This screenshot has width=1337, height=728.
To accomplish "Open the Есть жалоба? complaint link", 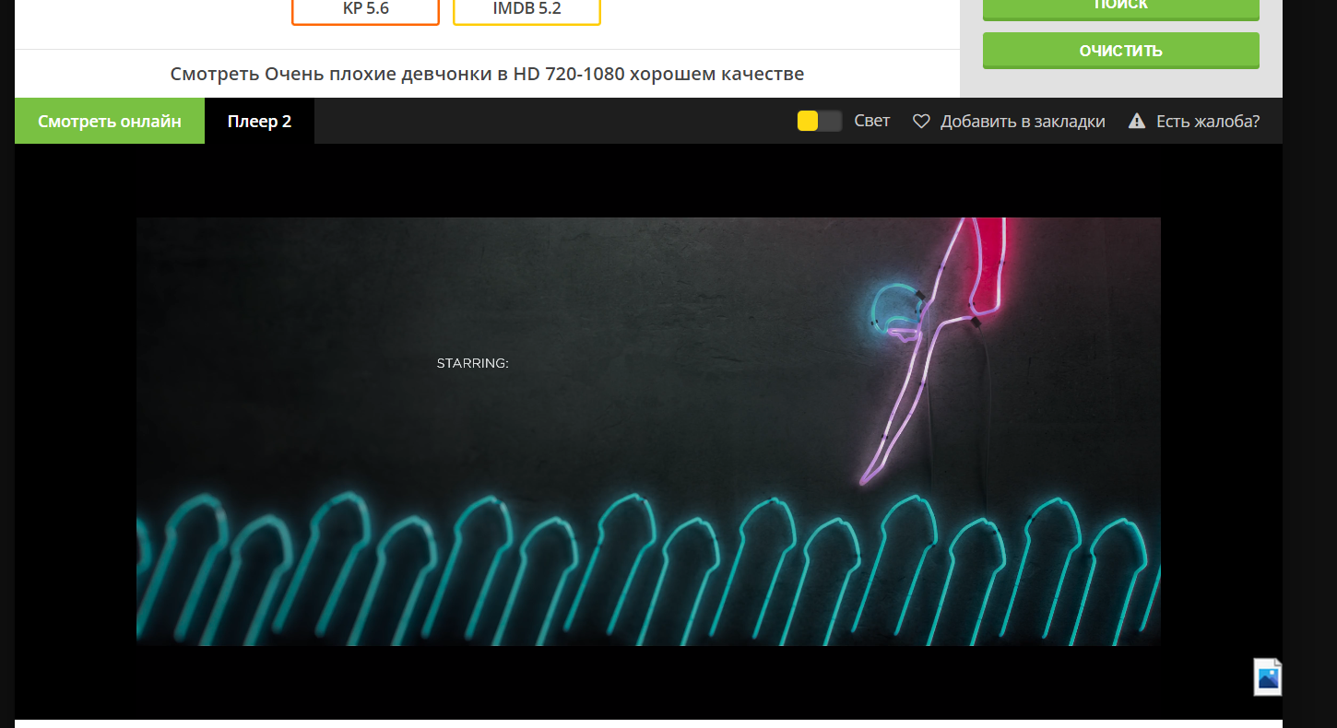I will [1208, 121].
